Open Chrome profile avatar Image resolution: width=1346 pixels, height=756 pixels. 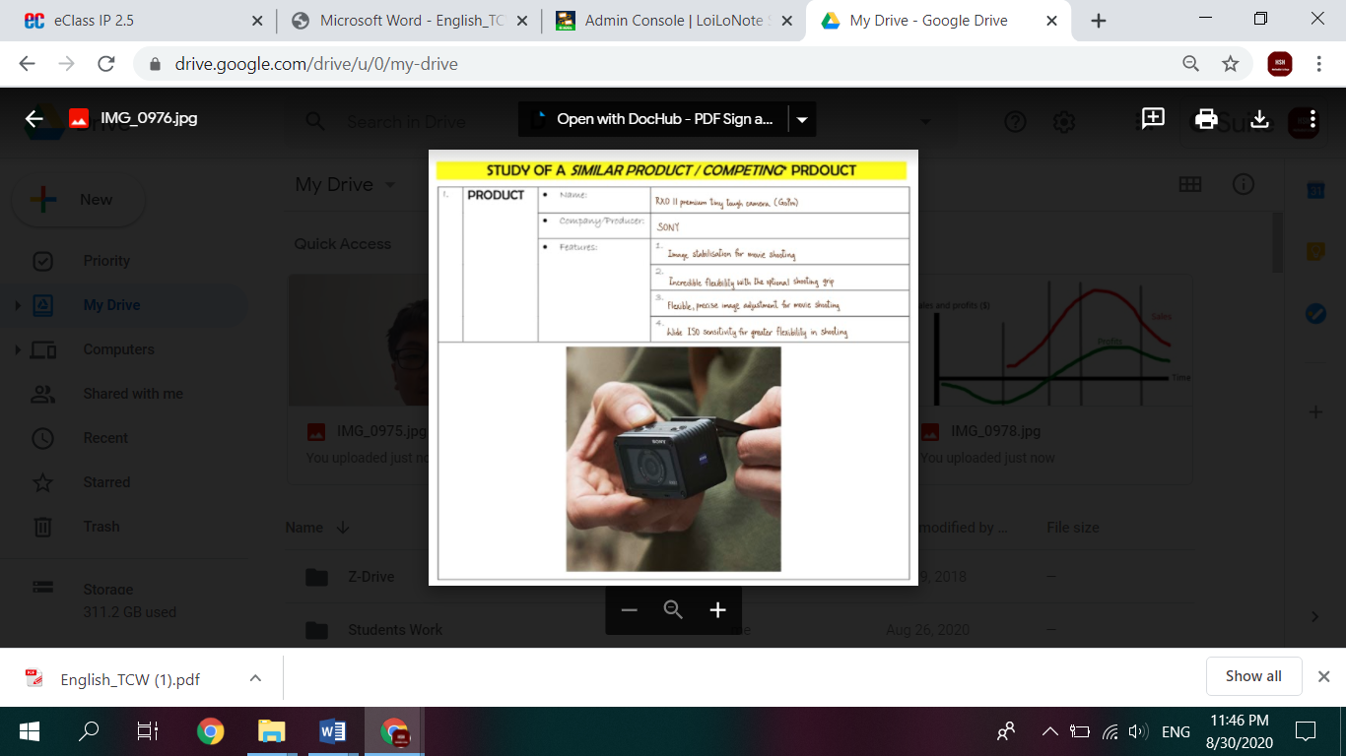pyautogui.click(x=1280, y=64)
